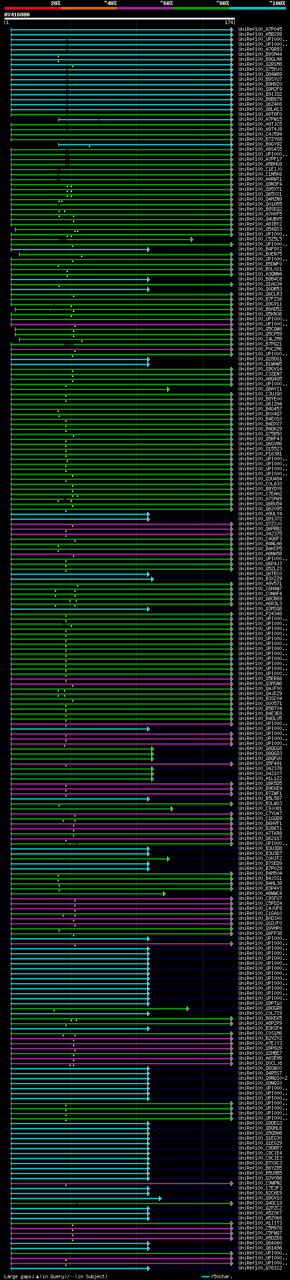This screenshot has height=1280, width=290.
Task: Open UniRef100_P24346 entry
Action: point(260,614)
